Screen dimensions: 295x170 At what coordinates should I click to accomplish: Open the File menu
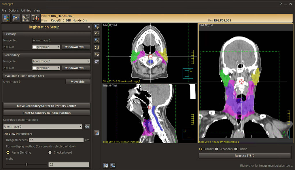click(4, 11)
